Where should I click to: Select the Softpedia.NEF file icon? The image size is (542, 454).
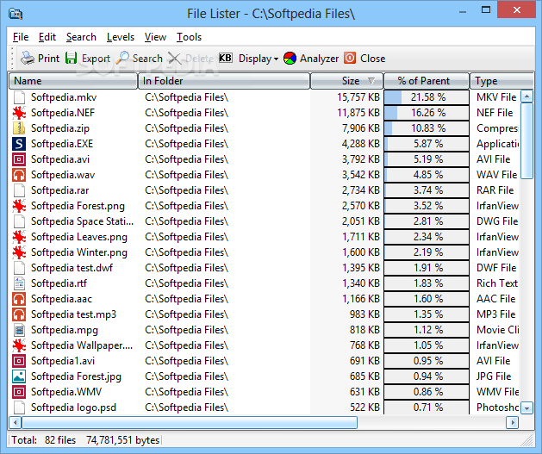tap(19, 113)
